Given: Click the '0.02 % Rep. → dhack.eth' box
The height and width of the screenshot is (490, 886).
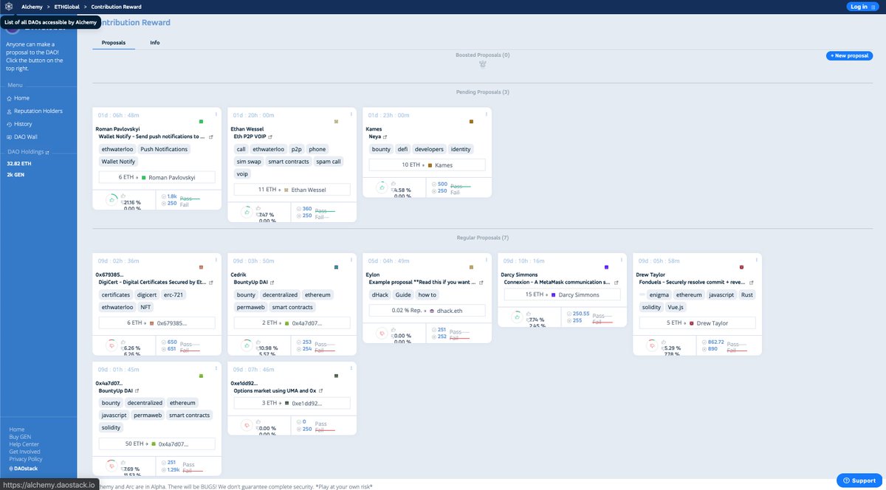Looking at the screenshot, I should tap(427, 311).
